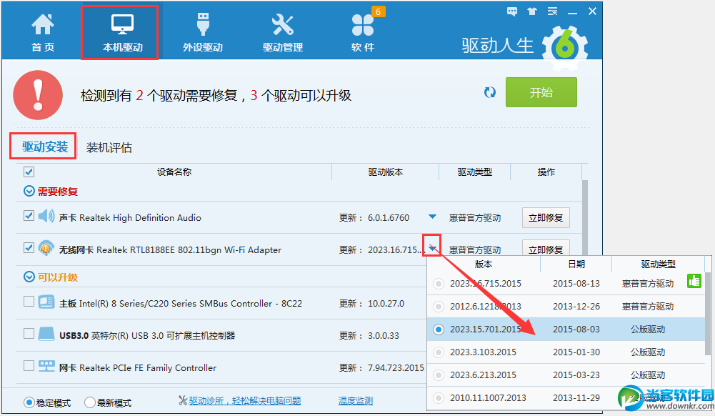The height and width of the screenshot is (416, 715).
Task: Open 驱动诊所 轻松解决电脑问题 link
Action: 245,400
